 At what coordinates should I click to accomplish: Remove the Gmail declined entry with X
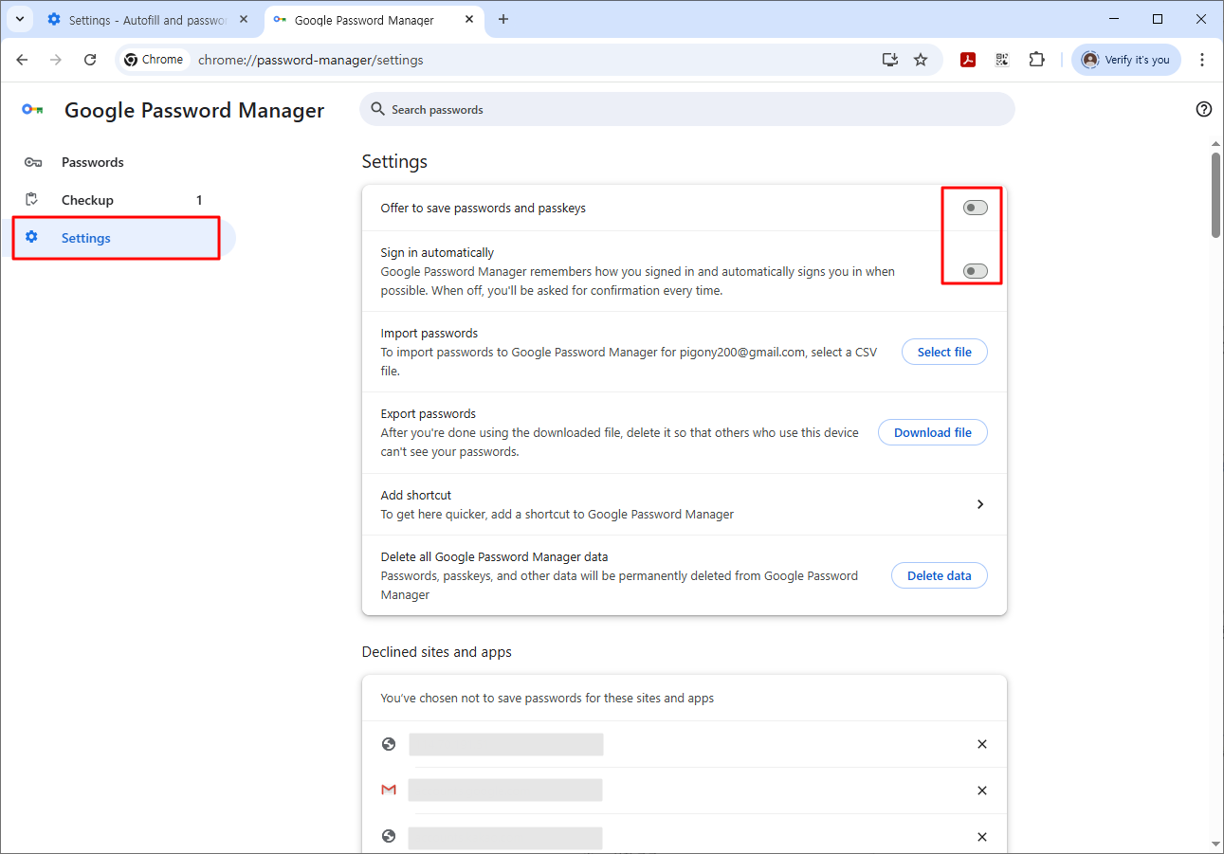[982, 790]
